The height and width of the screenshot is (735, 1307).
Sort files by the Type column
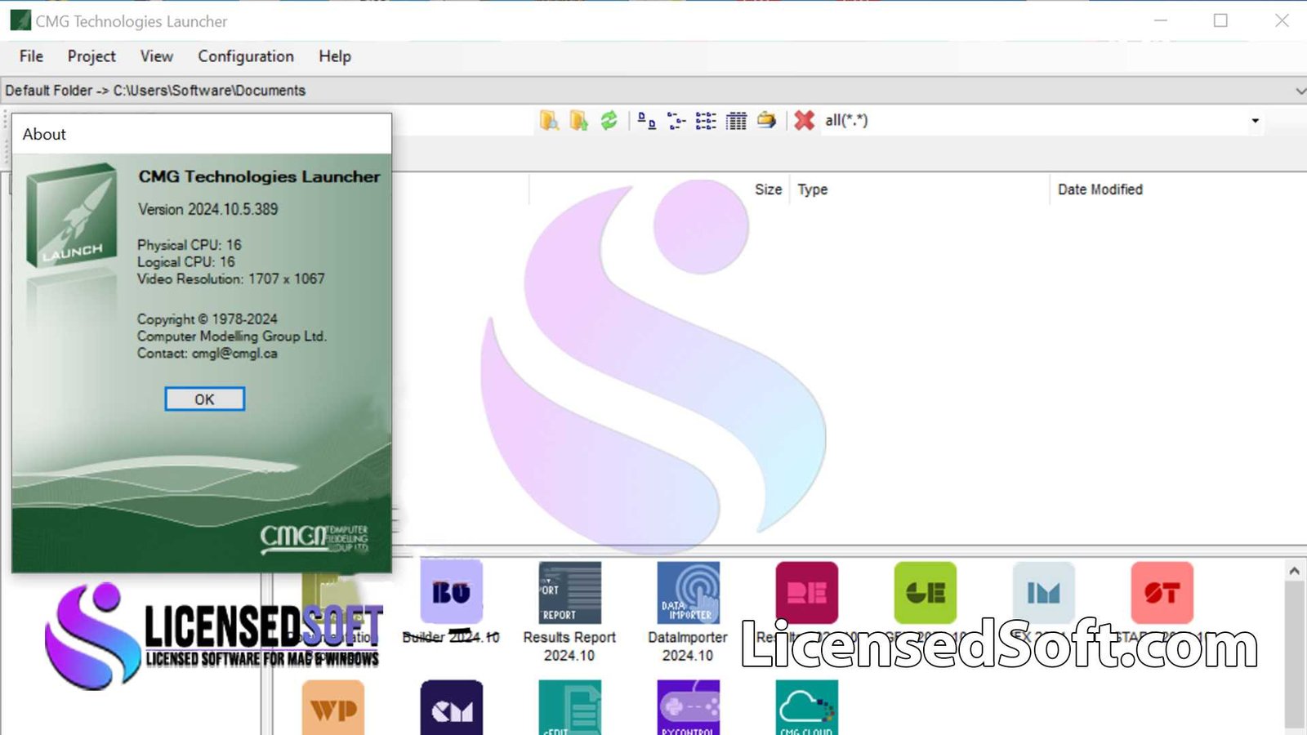(813, 189)
